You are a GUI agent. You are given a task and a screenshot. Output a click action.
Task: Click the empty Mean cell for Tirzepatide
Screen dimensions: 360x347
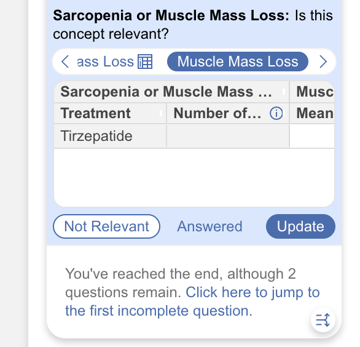click(x=312, y=136)
